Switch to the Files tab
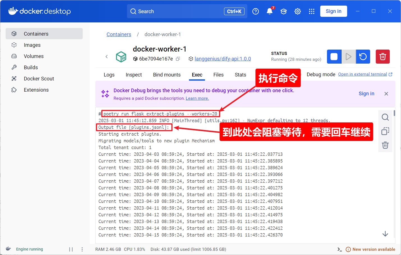 [218, 75]
